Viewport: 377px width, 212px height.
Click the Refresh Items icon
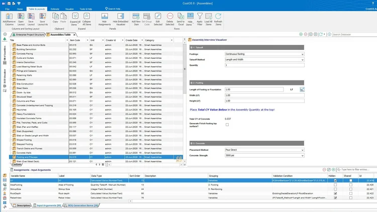pyautogui.click(x=218, y=16)
